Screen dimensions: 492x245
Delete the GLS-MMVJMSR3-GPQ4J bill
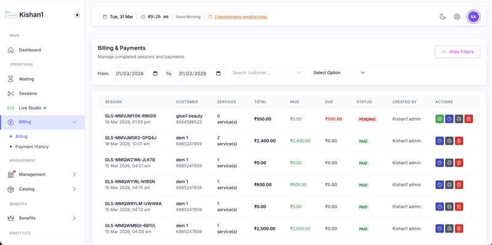[x=459, y=141]
